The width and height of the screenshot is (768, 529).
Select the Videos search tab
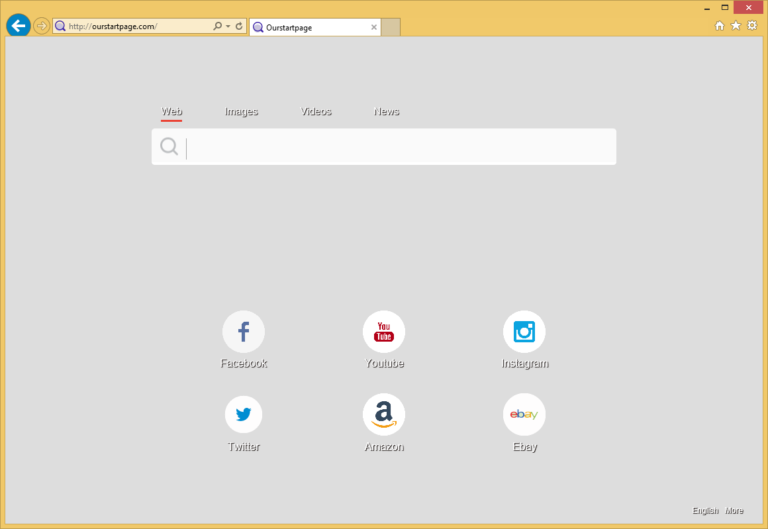316,111
